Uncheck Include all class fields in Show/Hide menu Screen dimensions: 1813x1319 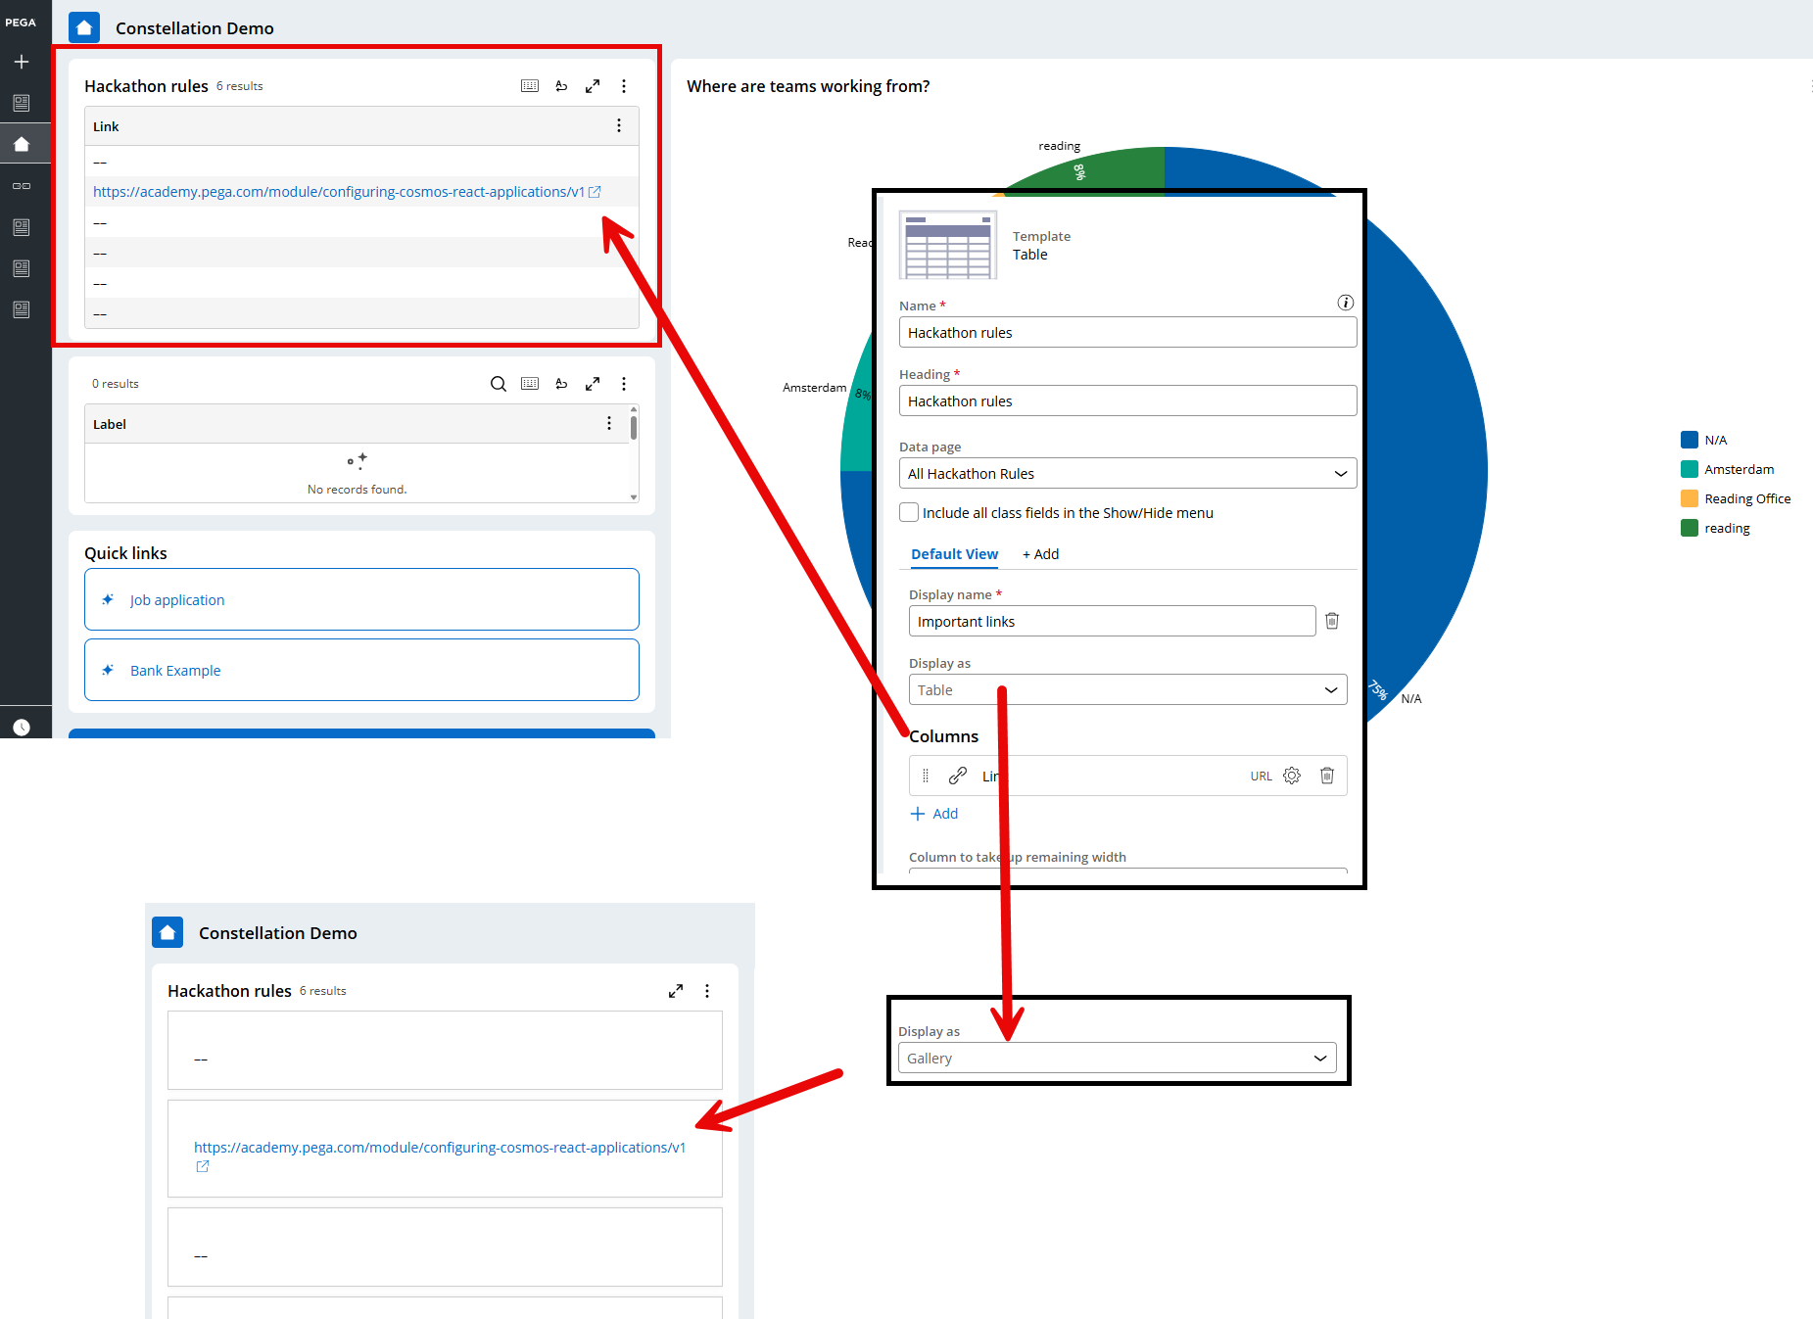[x=909, y=512]
